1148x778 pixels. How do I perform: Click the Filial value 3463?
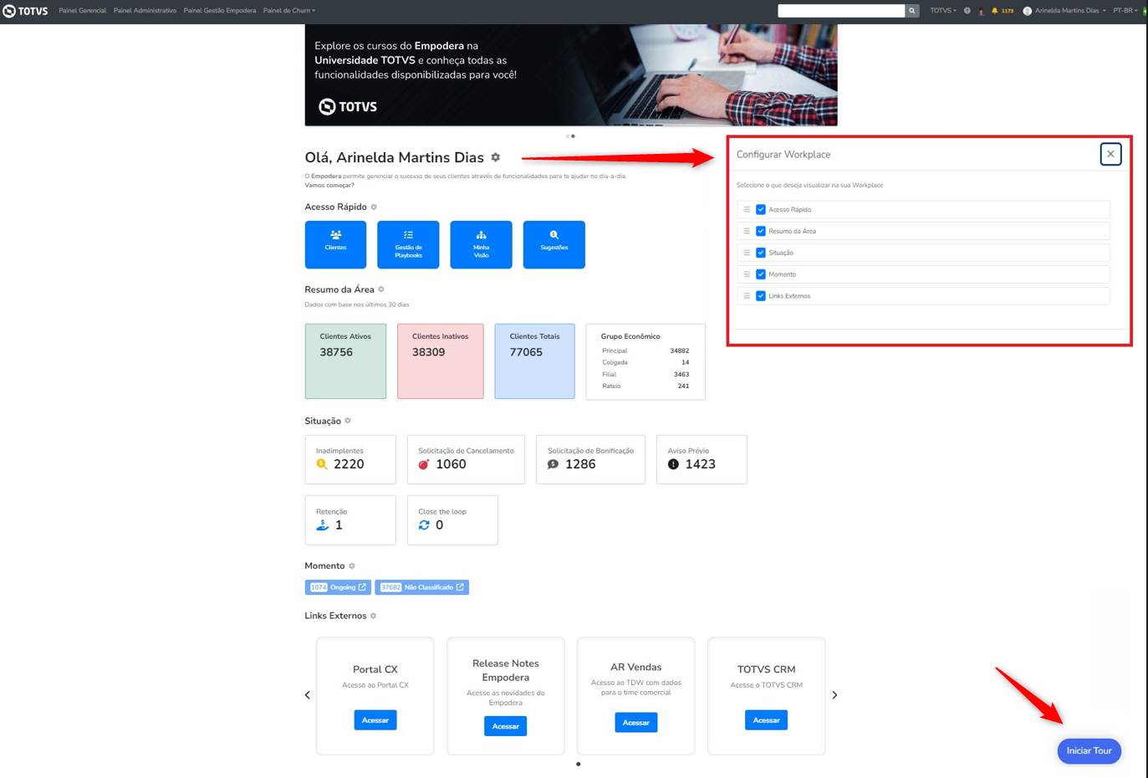681,375
